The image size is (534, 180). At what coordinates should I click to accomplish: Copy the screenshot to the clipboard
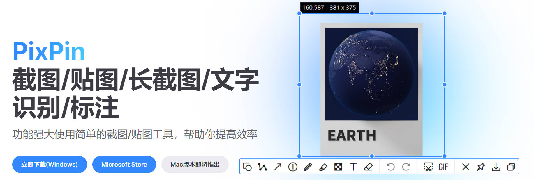(x=511, y=167)
